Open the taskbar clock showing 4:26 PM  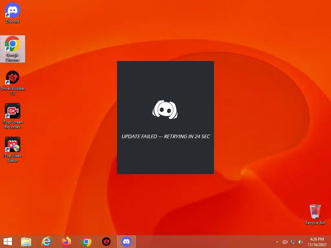(317, 242)
